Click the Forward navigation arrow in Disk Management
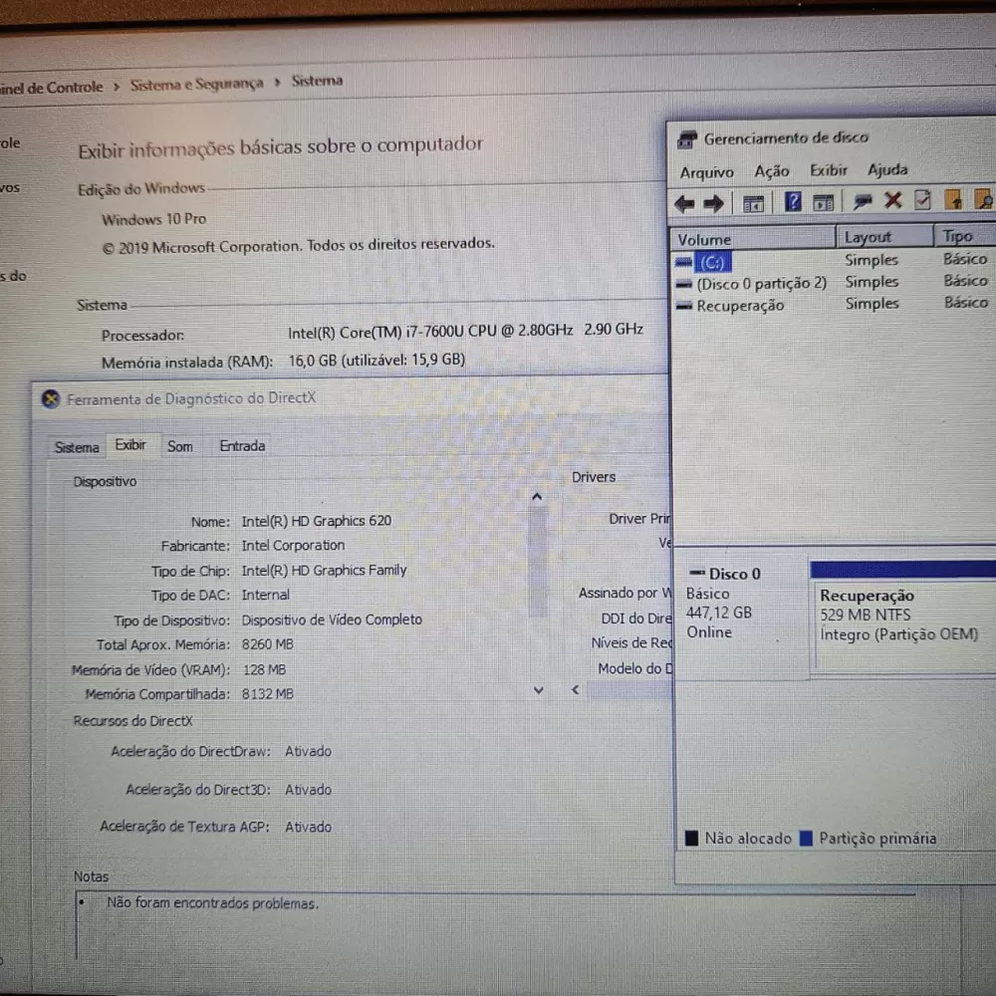 [711, 203]
